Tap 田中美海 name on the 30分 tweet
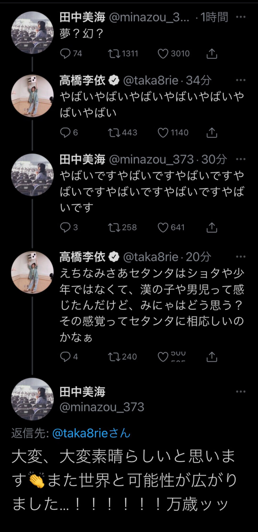 click(82, 159)
